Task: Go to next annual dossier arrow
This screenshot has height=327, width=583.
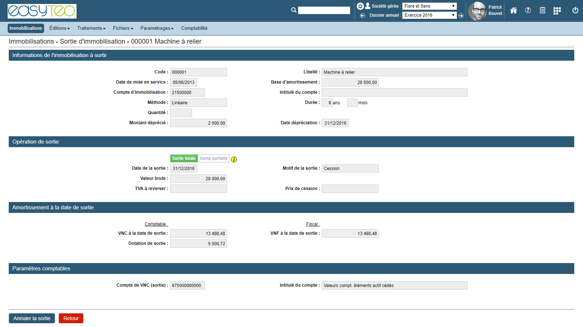Action: (461, 16)
